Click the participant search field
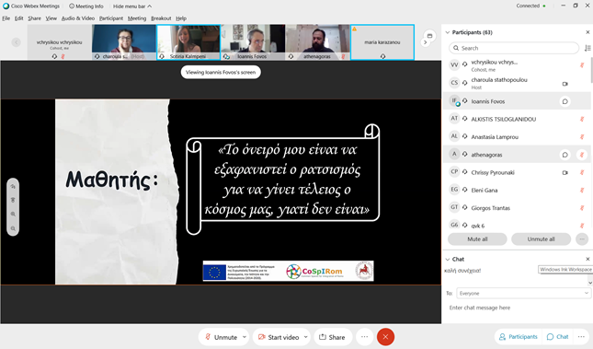593x349 pixels. pos(514,48)
